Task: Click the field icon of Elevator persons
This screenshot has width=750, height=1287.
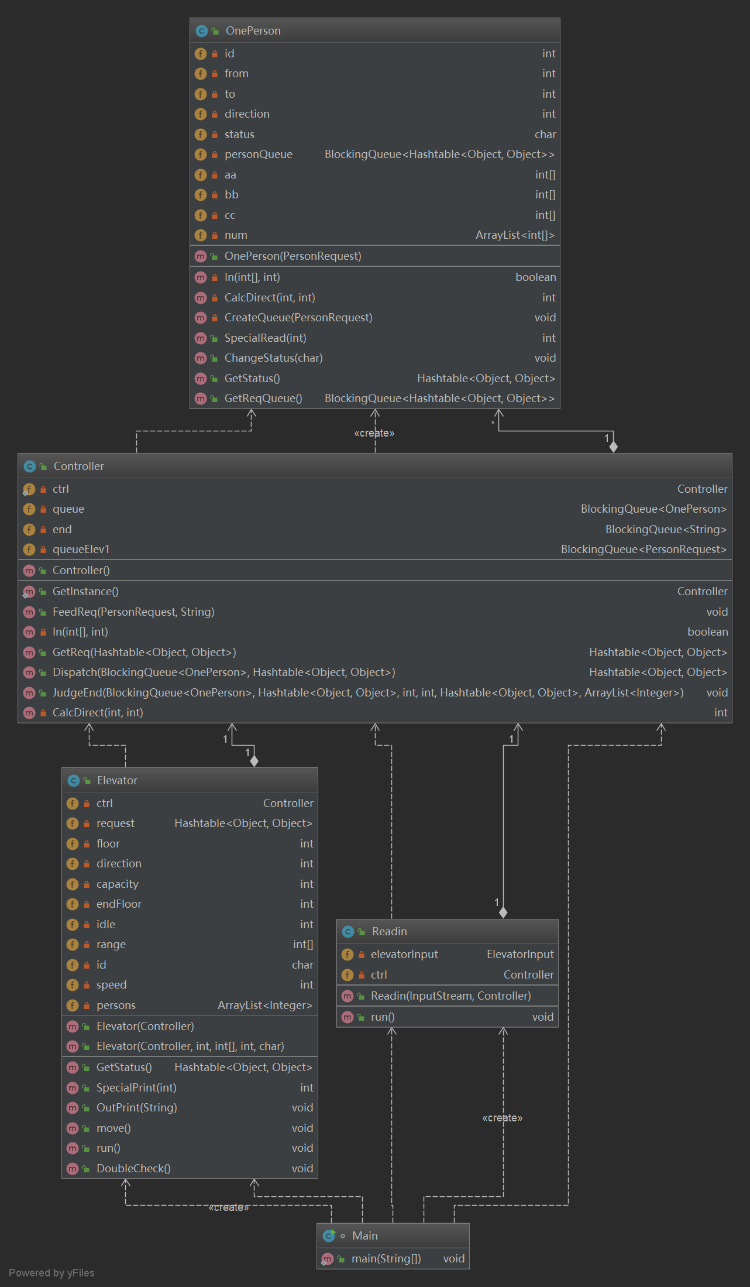Action: [73, 1005]
